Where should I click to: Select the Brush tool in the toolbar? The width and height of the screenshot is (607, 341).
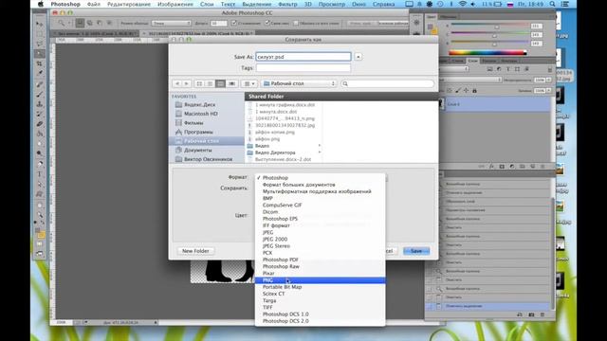[x=40, y=95]
